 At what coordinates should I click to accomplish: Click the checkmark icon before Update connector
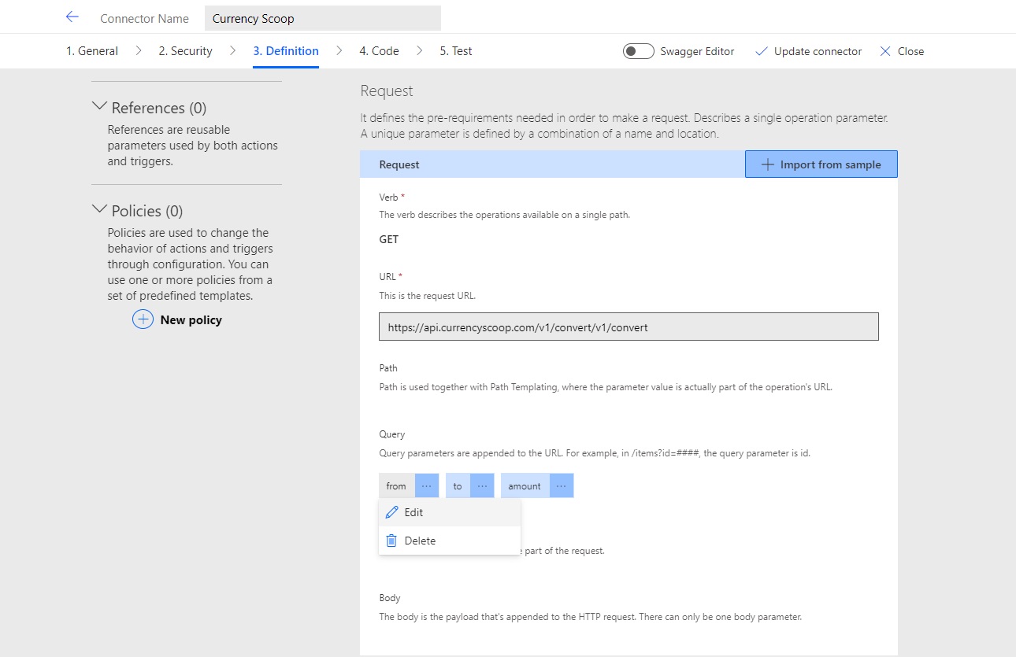761,51
